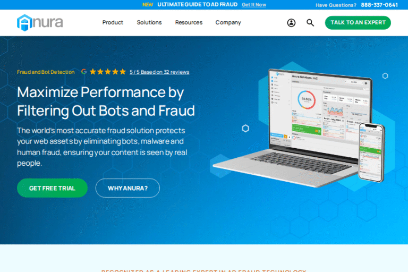This screenshot has width=408, height=272.
Task: Click the search magnifier icon
Action: pos(310,23)
